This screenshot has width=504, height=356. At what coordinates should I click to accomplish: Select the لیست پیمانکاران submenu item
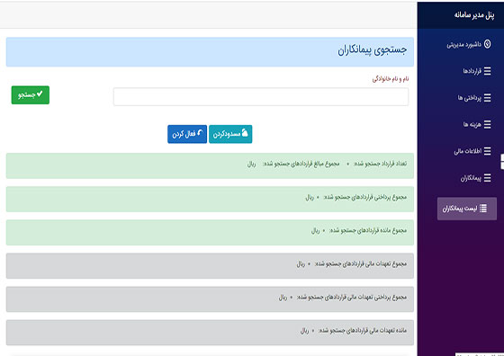click(467, 209)
